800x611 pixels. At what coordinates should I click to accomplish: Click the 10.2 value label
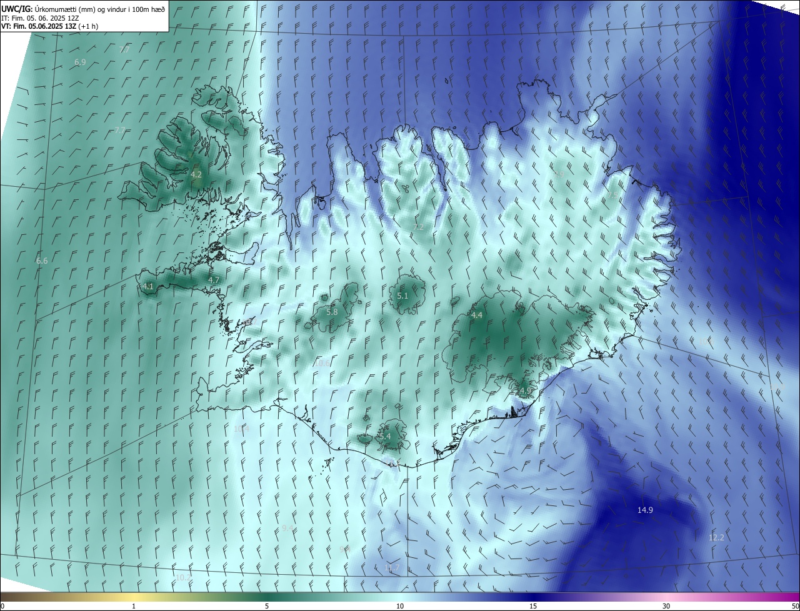click(182, 577)
